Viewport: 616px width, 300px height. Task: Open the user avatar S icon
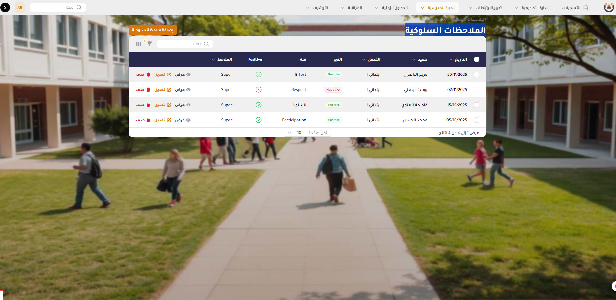[x=5, y=7]
